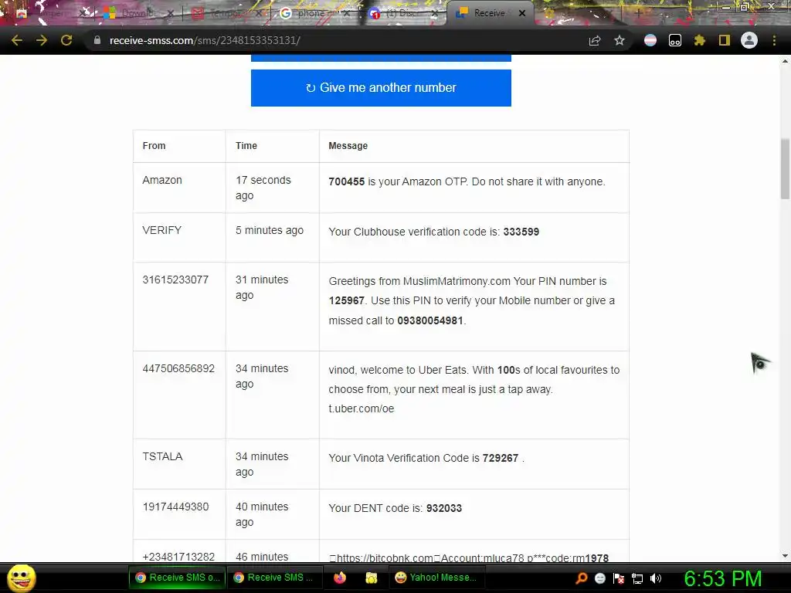Close the Discord tab
The width and height of the screenshot is (791, 593).
[x=434, y=13]
